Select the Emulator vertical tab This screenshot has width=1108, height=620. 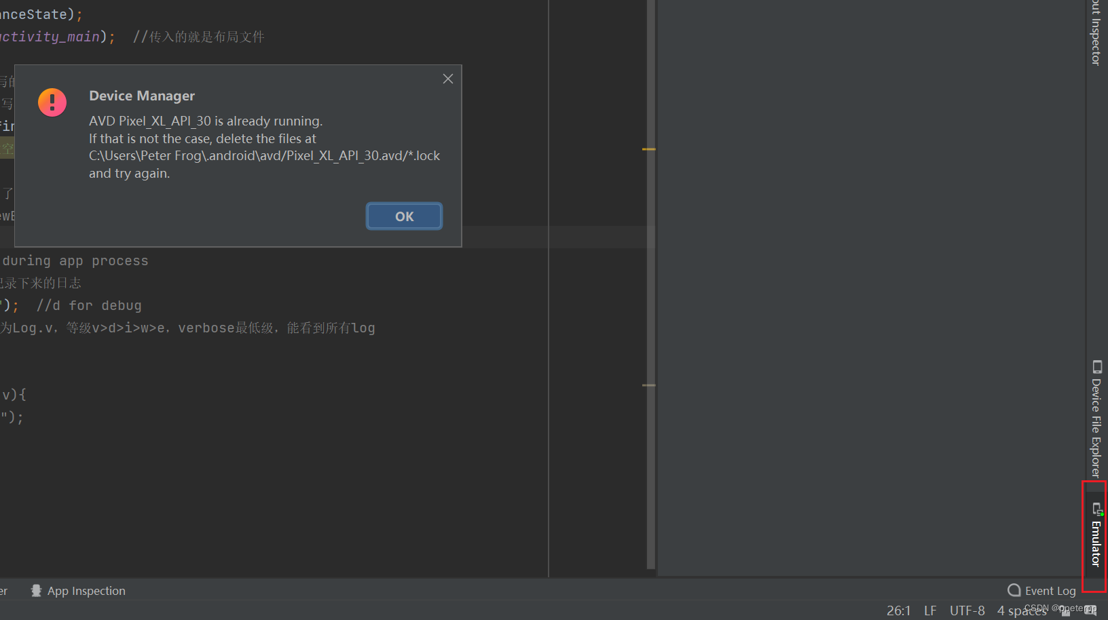tap(1095, 539)
